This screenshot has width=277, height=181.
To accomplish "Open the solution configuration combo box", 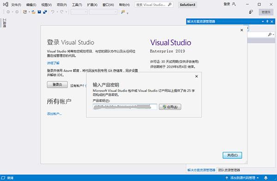I will pyautogui.click(x=79, y=12).
